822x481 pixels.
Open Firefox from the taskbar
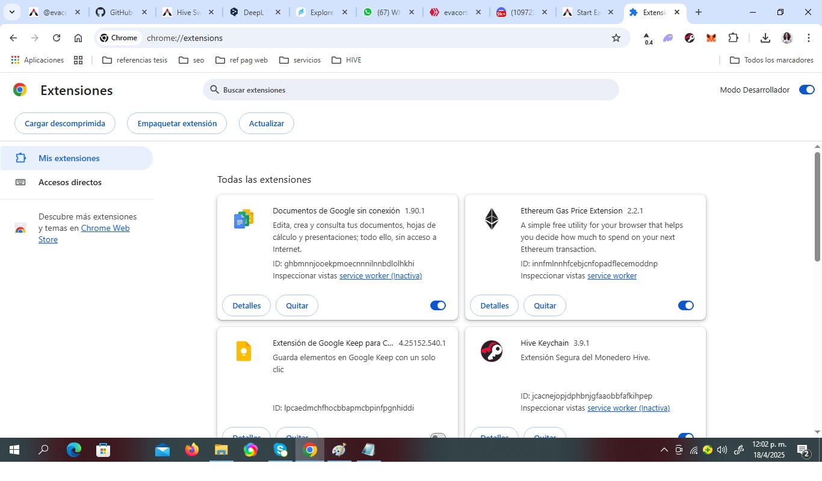(x=192, y=450)
